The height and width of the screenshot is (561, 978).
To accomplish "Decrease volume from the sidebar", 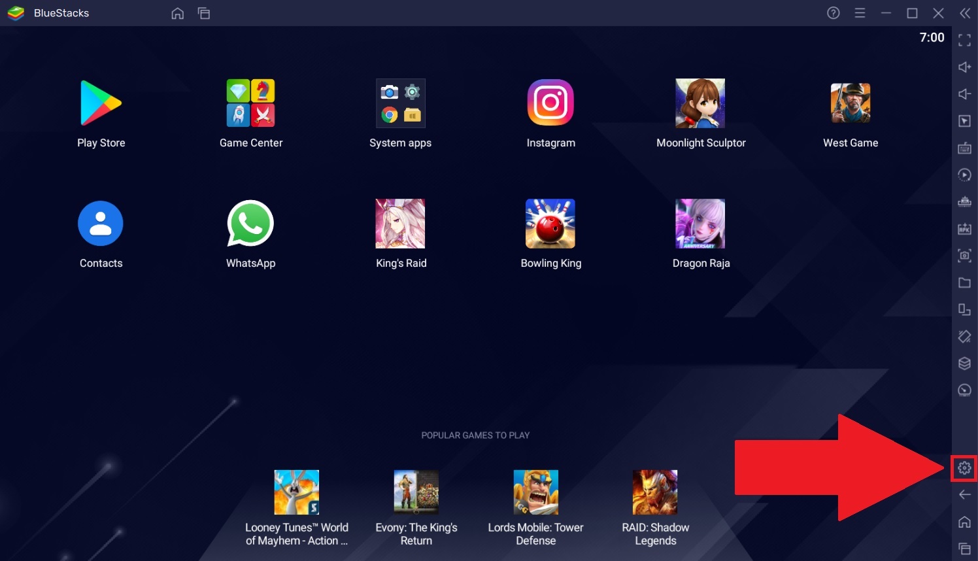I will click(964, 94).
